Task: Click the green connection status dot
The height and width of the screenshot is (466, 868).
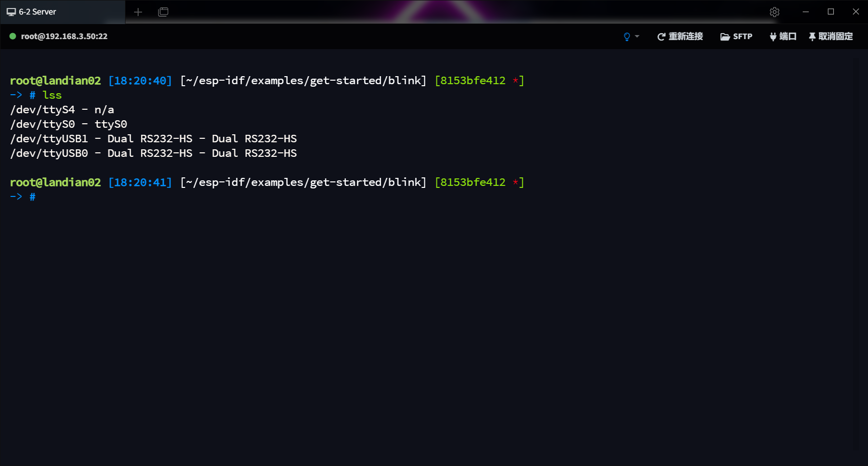Action: point(13,36)
